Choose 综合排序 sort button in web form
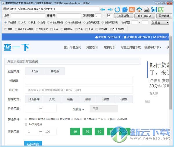This screenshot has height=147, width=174. [x=34, y=99]
